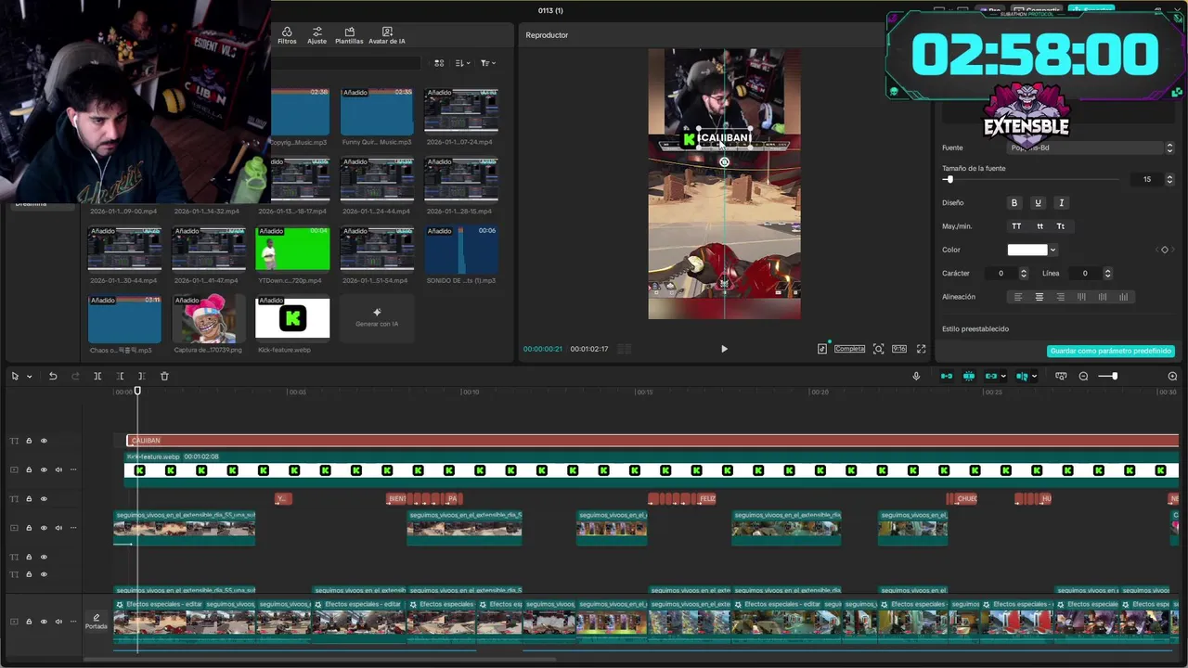Delete selected clip with trash icon

tap(164, 376)
